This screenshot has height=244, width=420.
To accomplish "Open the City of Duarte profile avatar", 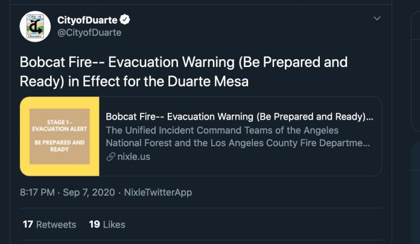I will pos(35,27).
